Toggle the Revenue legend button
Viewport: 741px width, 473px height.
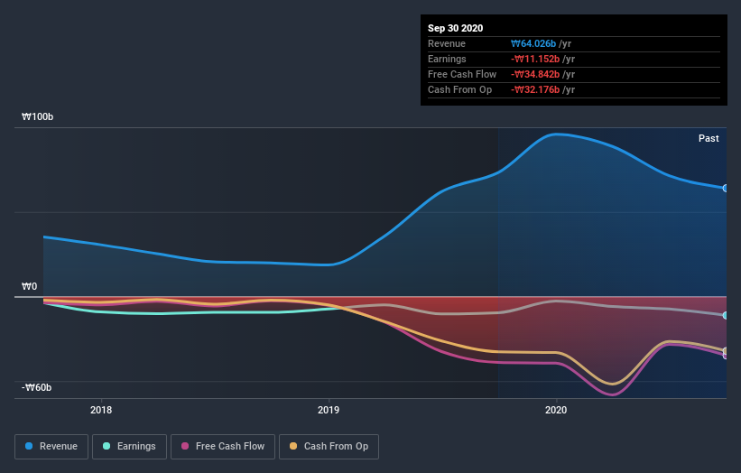[x=51, y=447]
